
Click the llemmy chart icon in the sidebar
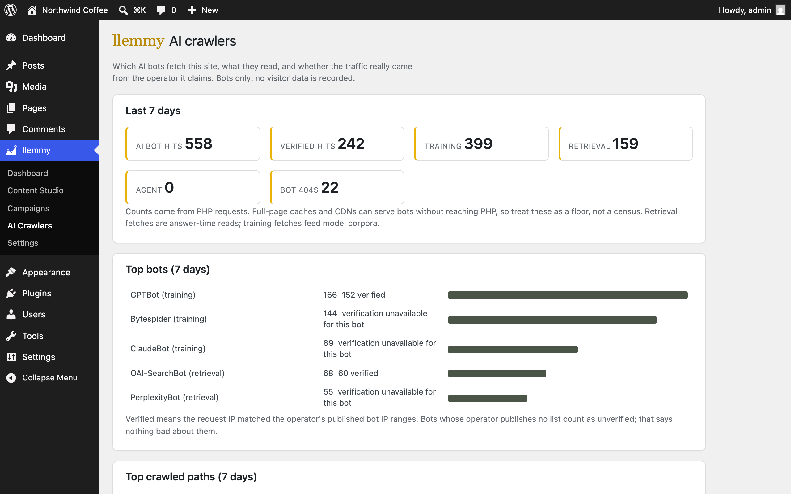(11, 150)
